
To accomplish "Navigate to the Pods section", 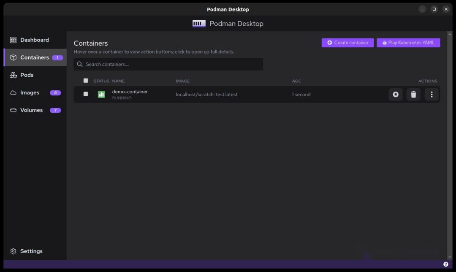I will click(26, 75).
